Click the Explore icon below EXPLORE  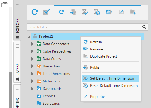click(x=17, y=37)
